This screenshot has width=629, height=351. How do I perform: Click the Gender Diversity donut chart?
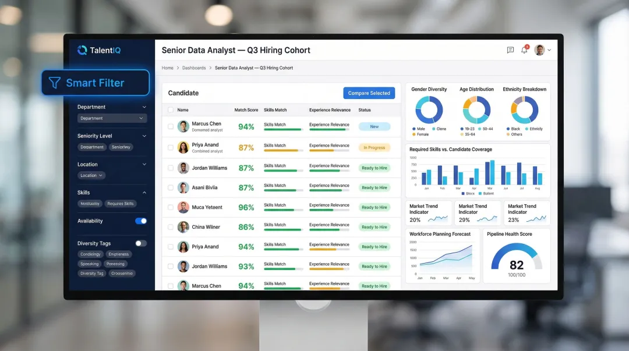tap(429, 111)
